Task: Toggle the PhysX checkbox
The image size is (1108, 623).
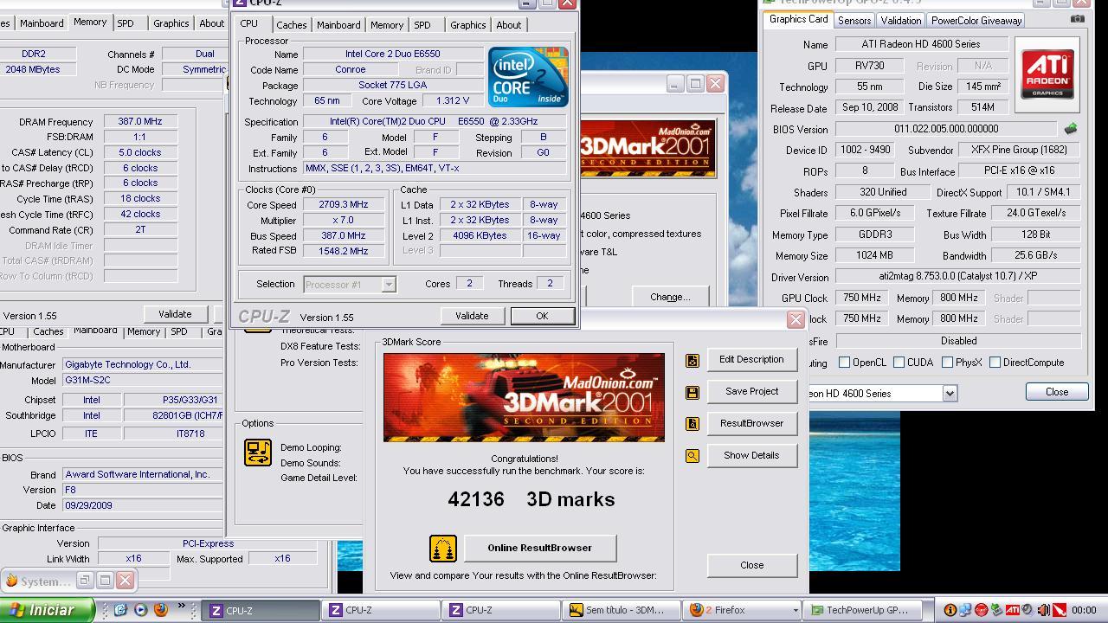Action: pyautogui.click(x=947, y=363)
